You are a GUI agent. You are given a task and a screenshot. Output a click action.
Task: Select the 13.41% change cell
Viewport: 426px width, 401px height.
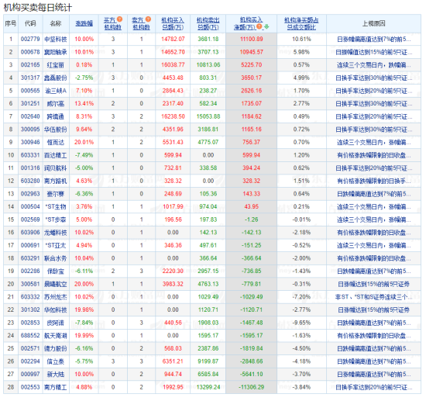84,104
